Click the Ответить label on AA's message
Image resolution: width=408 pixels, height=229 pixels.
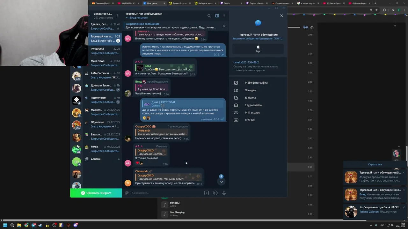tap(162, 146)
